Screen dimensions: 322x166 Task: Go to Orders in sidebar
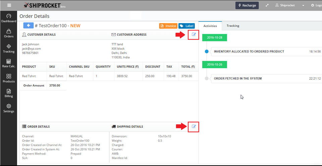[x=9, y=34]
